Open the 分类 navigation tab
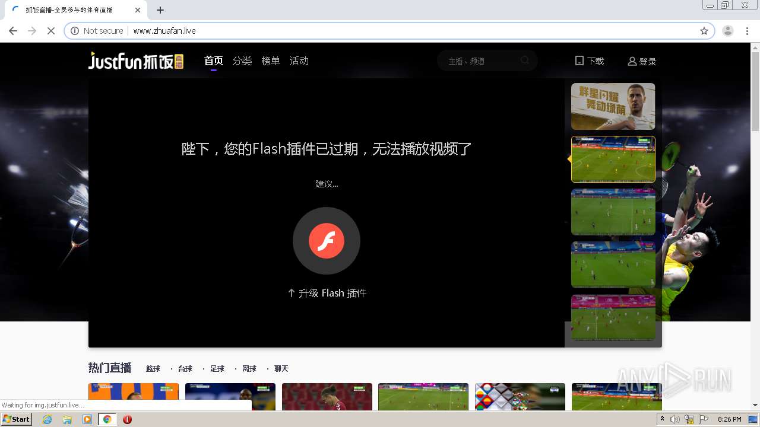The image size is (760, 427). coord(242,60)
